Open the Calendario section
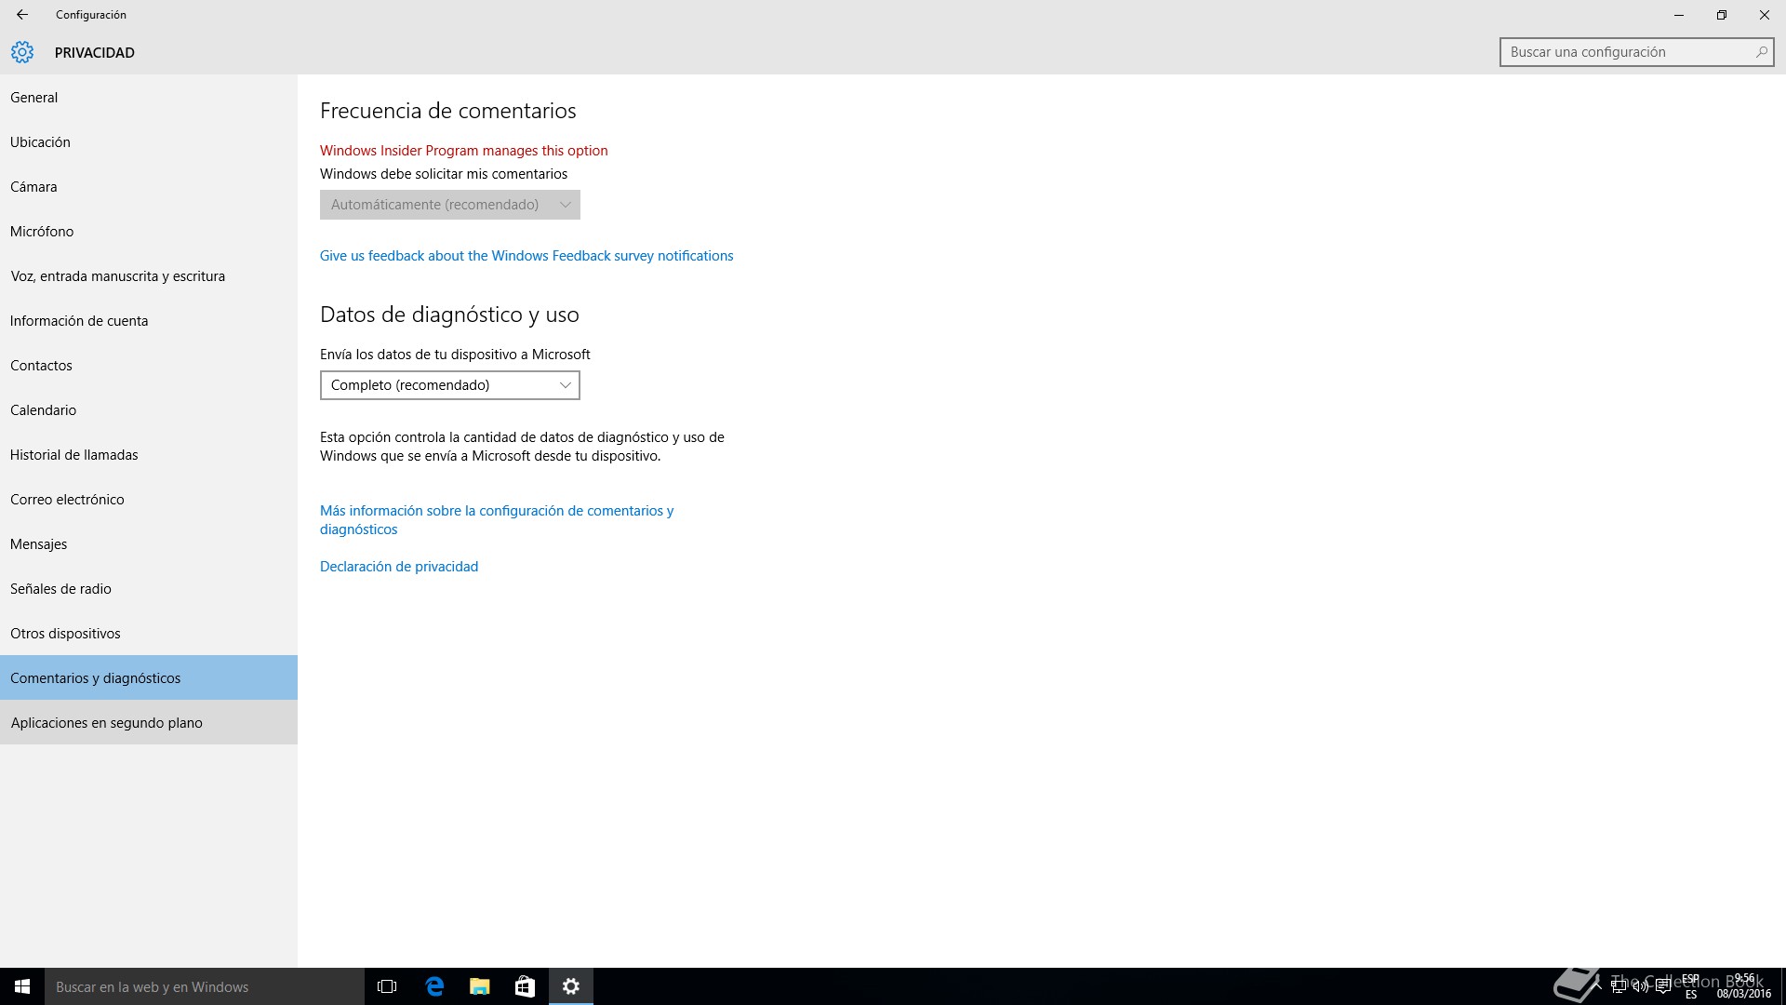Image resolution: width=1786 pixels, height=1005 pixels. point(149,409)
